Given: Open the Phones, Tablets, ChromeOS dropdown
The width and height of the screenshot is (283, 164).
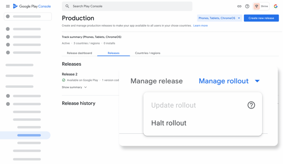Looking at the screenshot, I should [219, 18].
